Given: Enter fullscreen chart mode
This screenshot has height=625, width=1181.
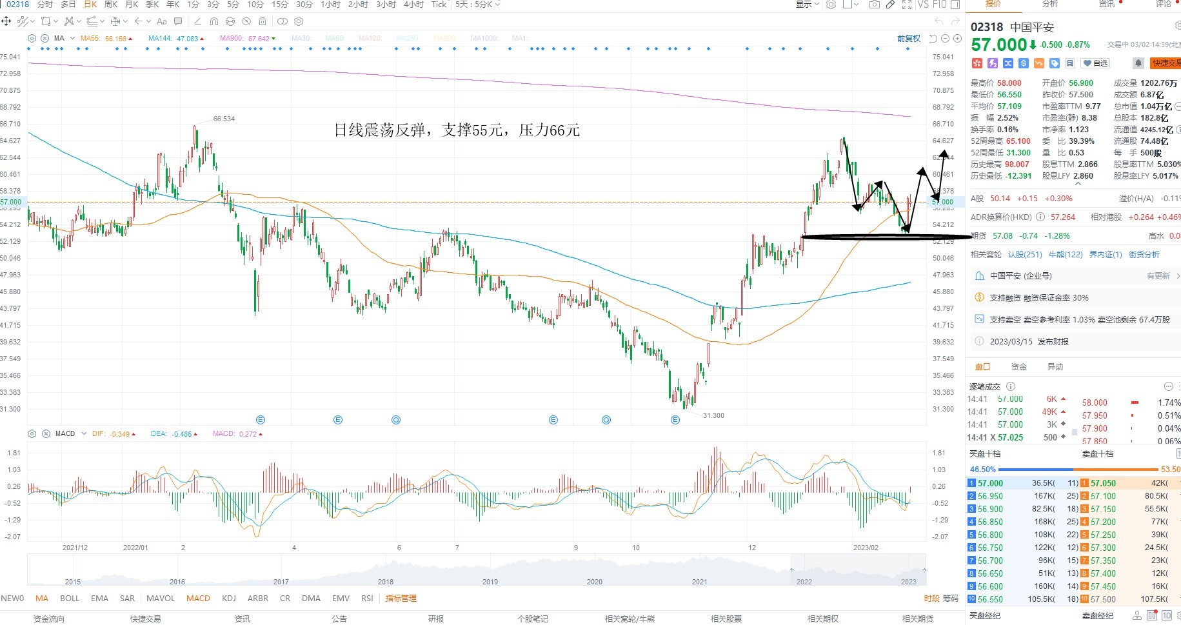Looking at the screenshot, I should pyautogui.click(x=907, y=5).
